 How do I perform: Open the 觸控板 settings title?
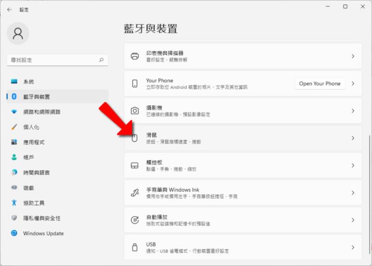click(x=154, y=162)
